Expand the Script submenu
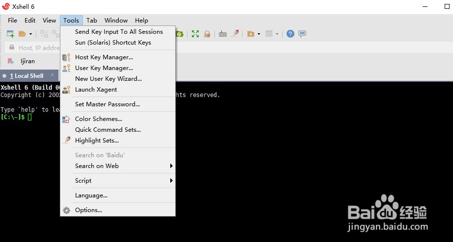This screenshot has height=242, width=453. [x=118, y=181]
